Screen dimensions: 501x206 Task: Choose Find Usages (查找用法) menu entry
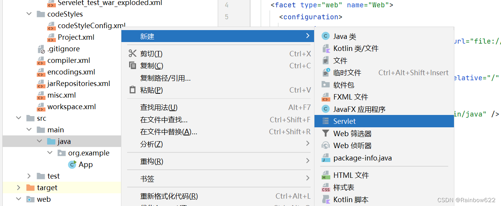(x=159, y=107)
